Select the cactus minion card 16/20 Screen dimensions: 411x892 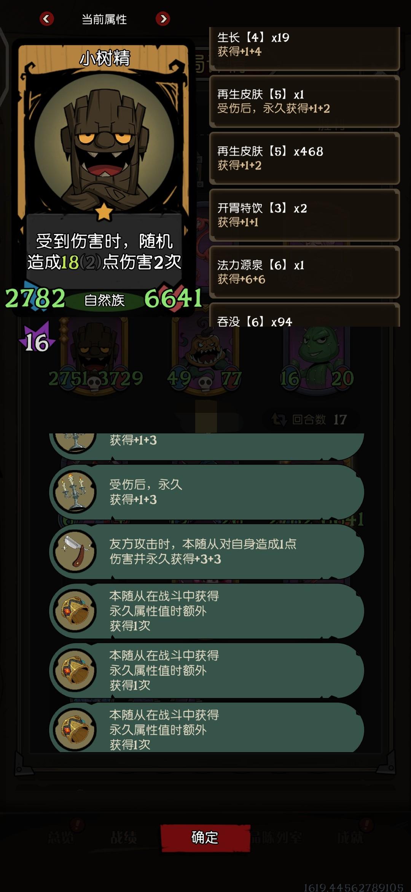[317, 356]
